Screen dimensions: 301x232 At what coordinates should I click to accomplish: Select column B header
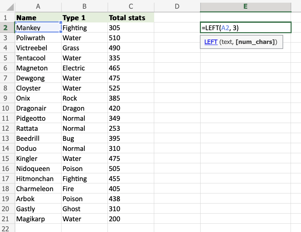point(84,6)
